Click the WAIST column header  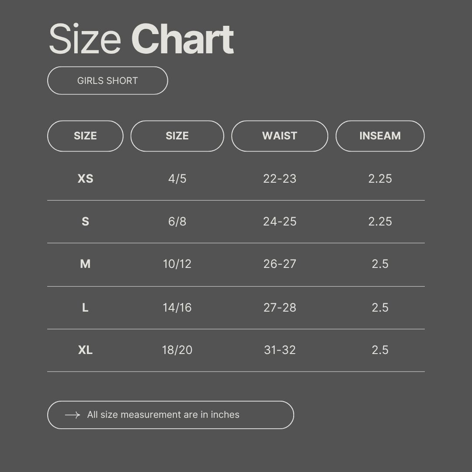[x=279, y=136]
